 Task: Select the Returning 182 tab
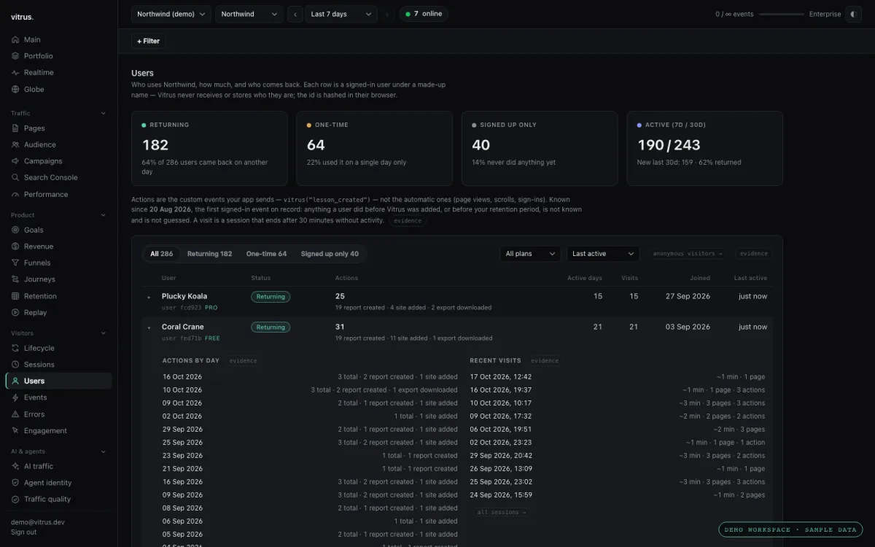[209, 254]
